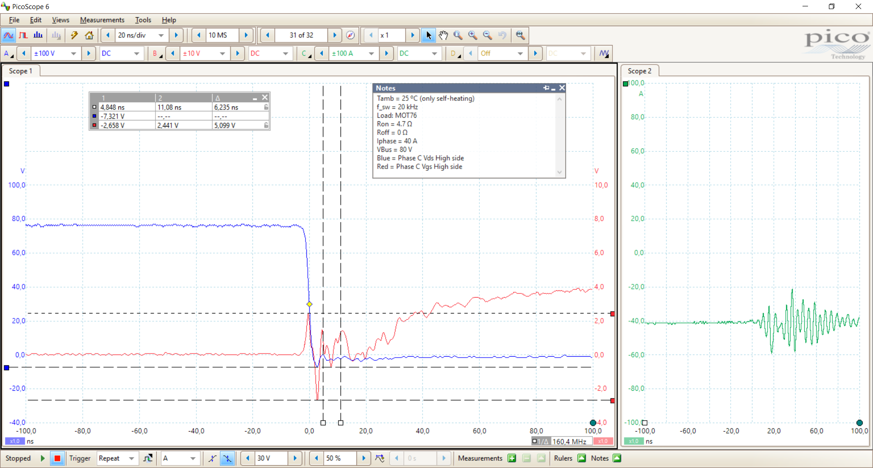Open the Views menu

tap(60, 20)
